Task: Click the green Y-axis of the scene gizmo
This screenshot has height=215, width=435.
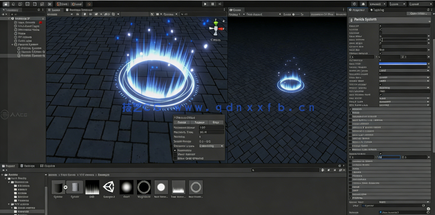Action: click(x=217, y=24)
